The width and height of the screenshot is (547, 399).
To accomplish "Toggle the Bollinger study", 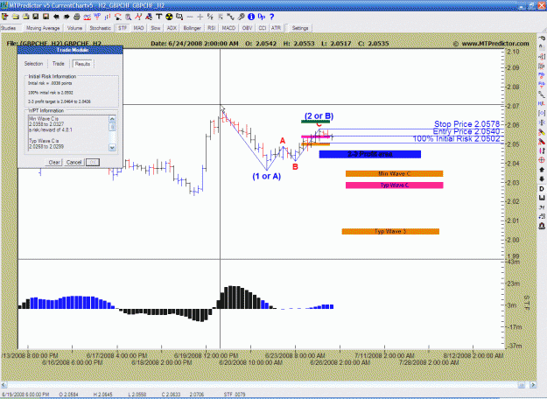I will click(x=193, y=28).
